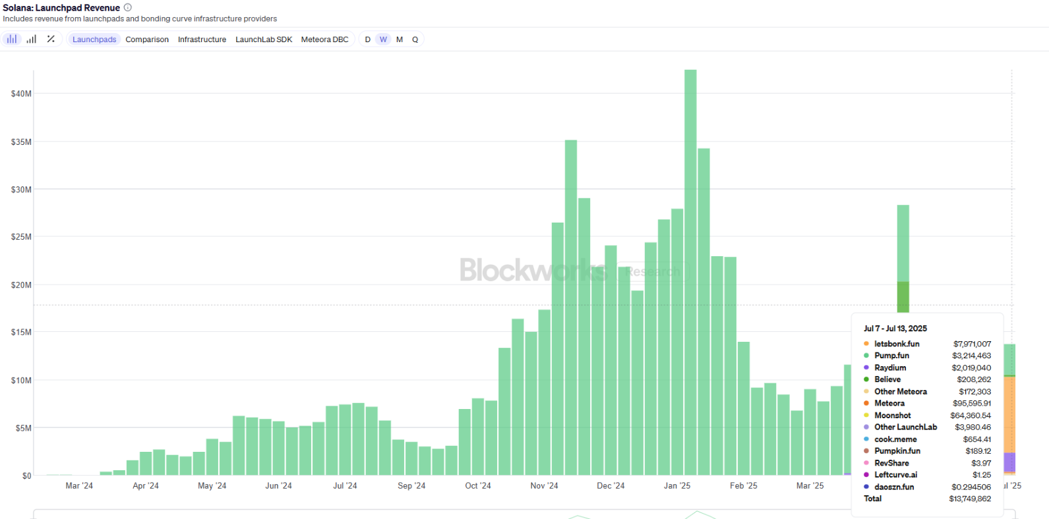1049x519 pixels.
Task: Open the info icon beside Launchpad Revenue title
Action: [128, 7]
